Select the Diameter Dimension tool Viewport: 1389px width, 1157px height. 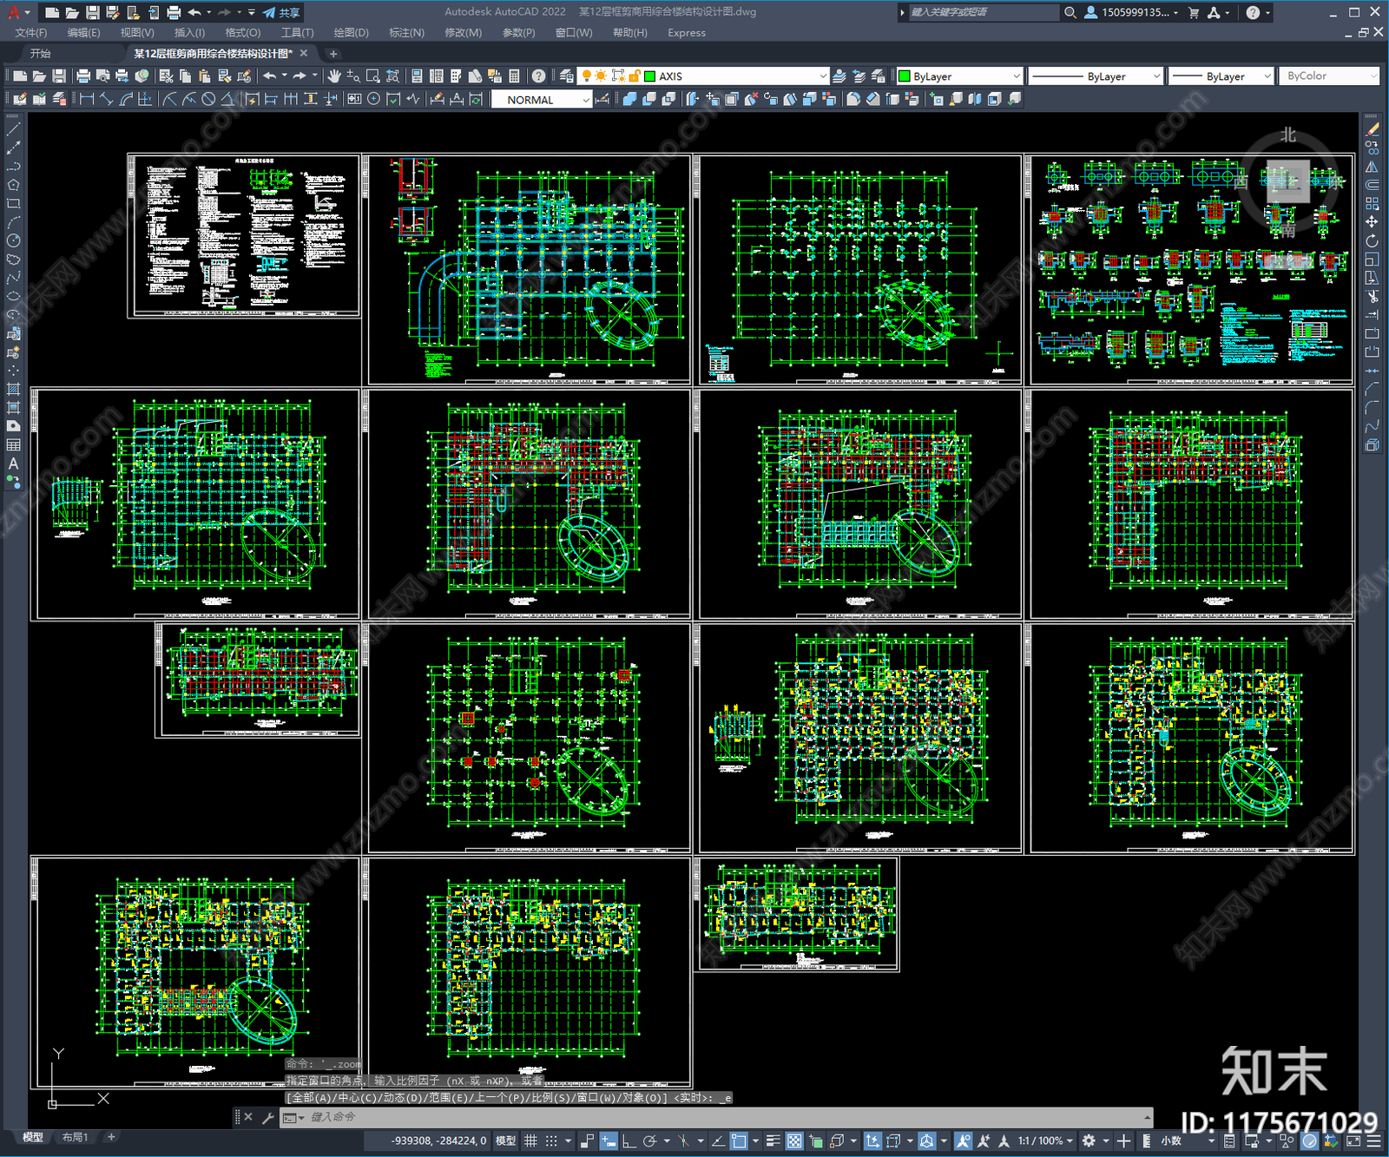208,99
